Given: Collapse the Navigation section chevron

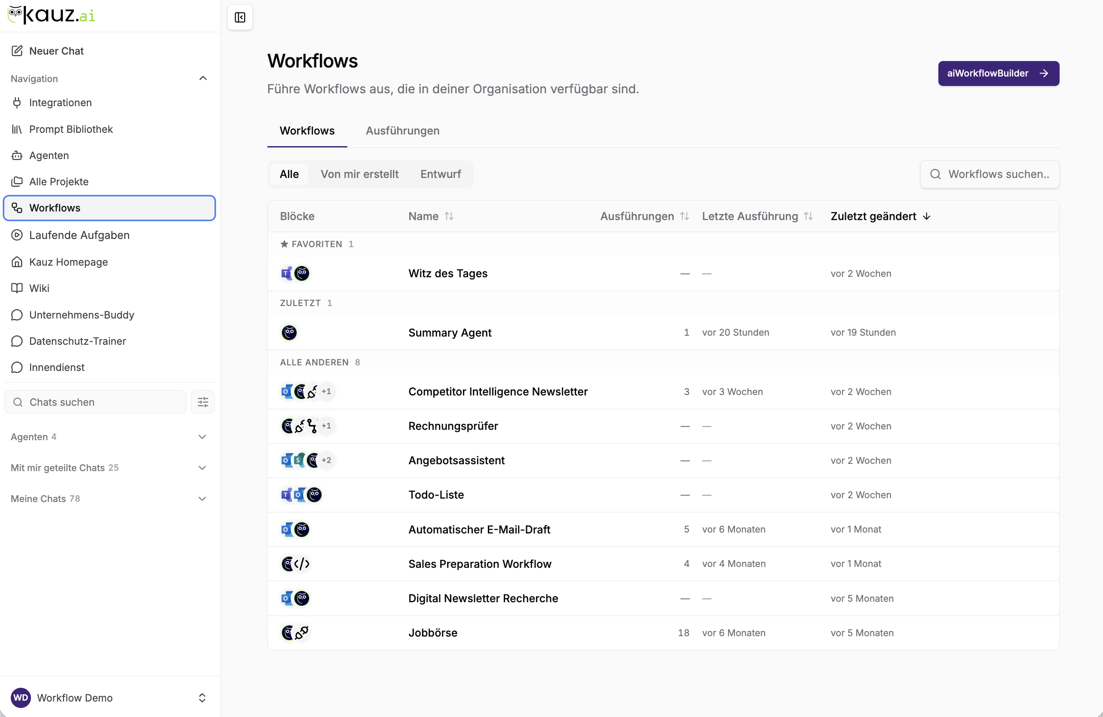Looking at the screenshot, I should click(203, 78).
